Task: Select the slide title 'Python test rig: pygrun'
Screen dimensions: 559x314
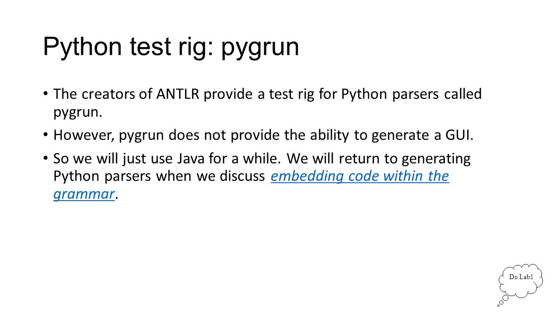Action: [171, 46]
